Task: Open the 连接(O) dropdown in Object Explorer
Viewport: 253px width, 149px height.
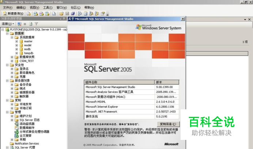Action: tap(8, 24)
